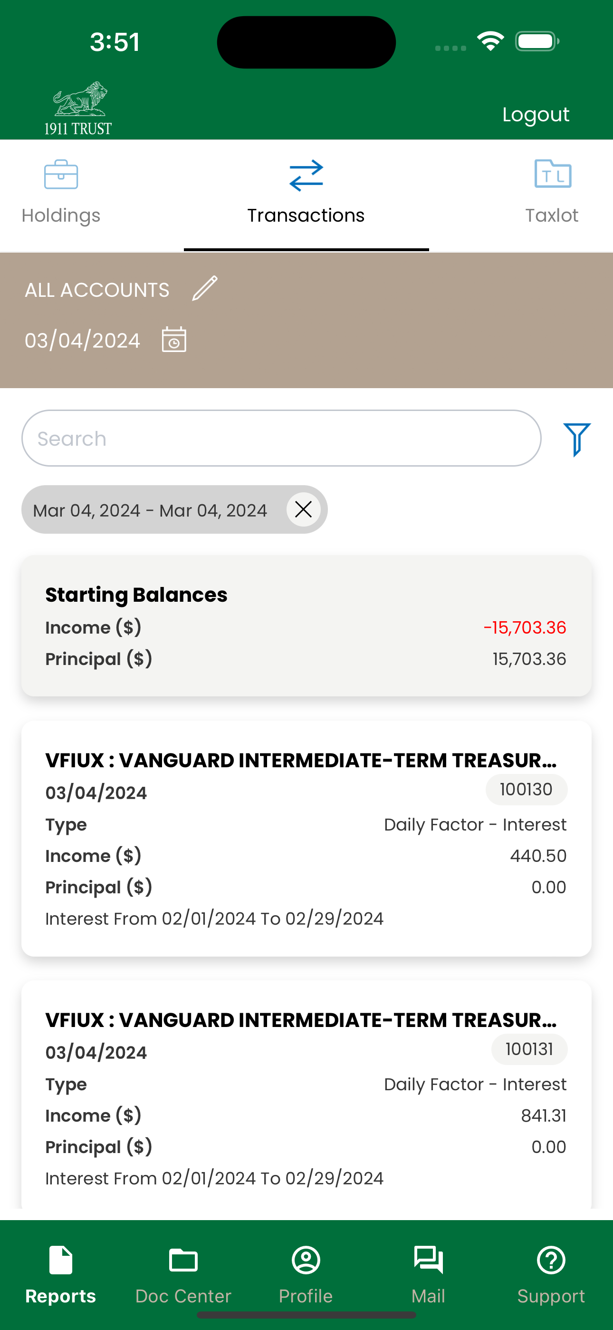
Task: Open the Holdings briefcase icon
Action: (x=61, y=175)
